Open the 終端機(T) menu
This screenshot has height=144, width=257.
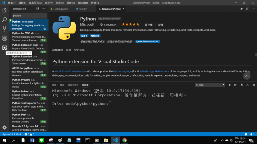[83, 3]
